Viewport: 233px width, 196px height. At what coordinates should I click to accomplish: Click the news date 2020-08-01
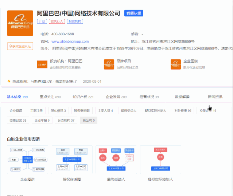(x=92, y=81)
